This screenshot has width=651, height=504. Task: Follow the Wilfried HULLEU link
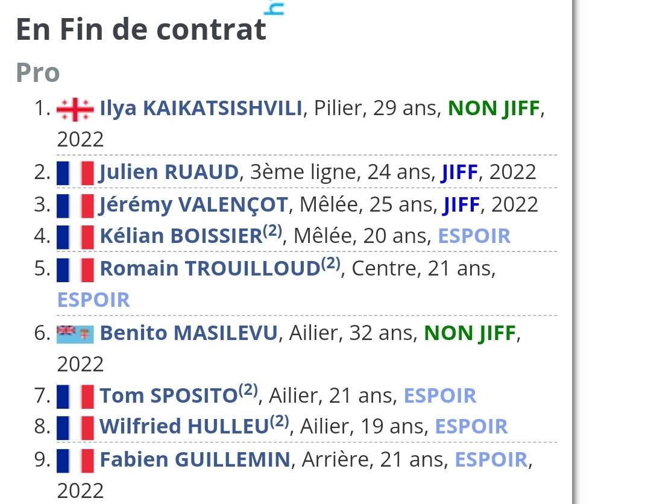[x=184, y=426]
